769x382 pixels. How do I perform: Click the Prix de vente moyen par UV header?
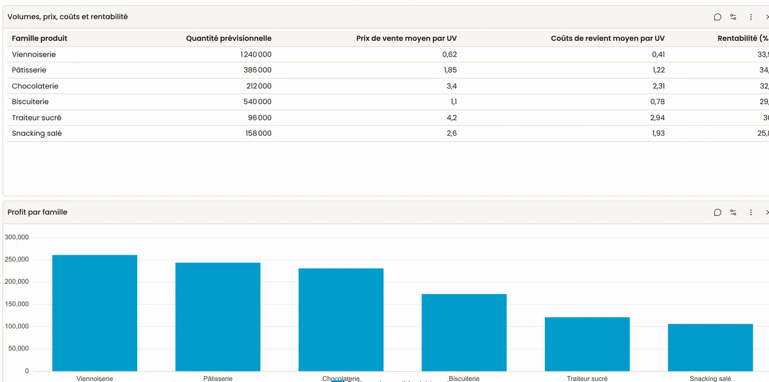pyautogui.click(x=406, y=38)
